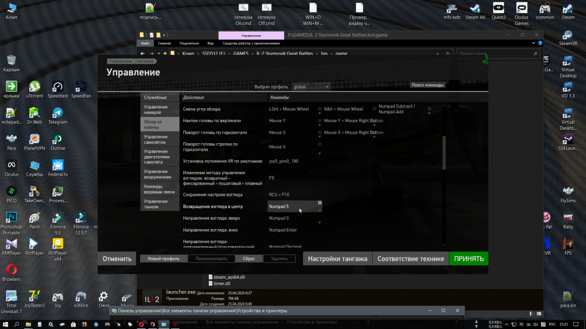Open the Rally game shortcut
The image size is (586, 329).
pyautogui.click(x=568, y=220)
